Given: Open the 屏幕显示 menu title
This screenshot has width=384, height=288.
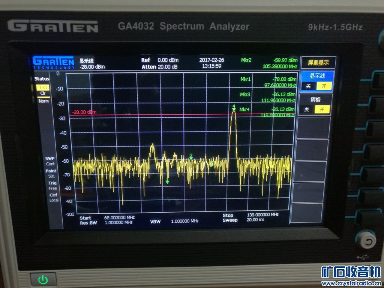Looking at the screenshot, I should click(318, 63).
